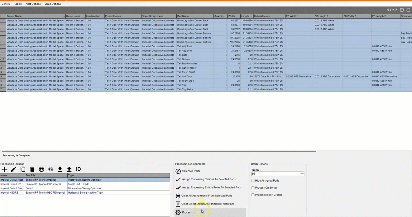The height and width of the screenshot is (217, 412).
Task: Copy the selected processing station
Action: pyautogui.click(x=23, y=169)
